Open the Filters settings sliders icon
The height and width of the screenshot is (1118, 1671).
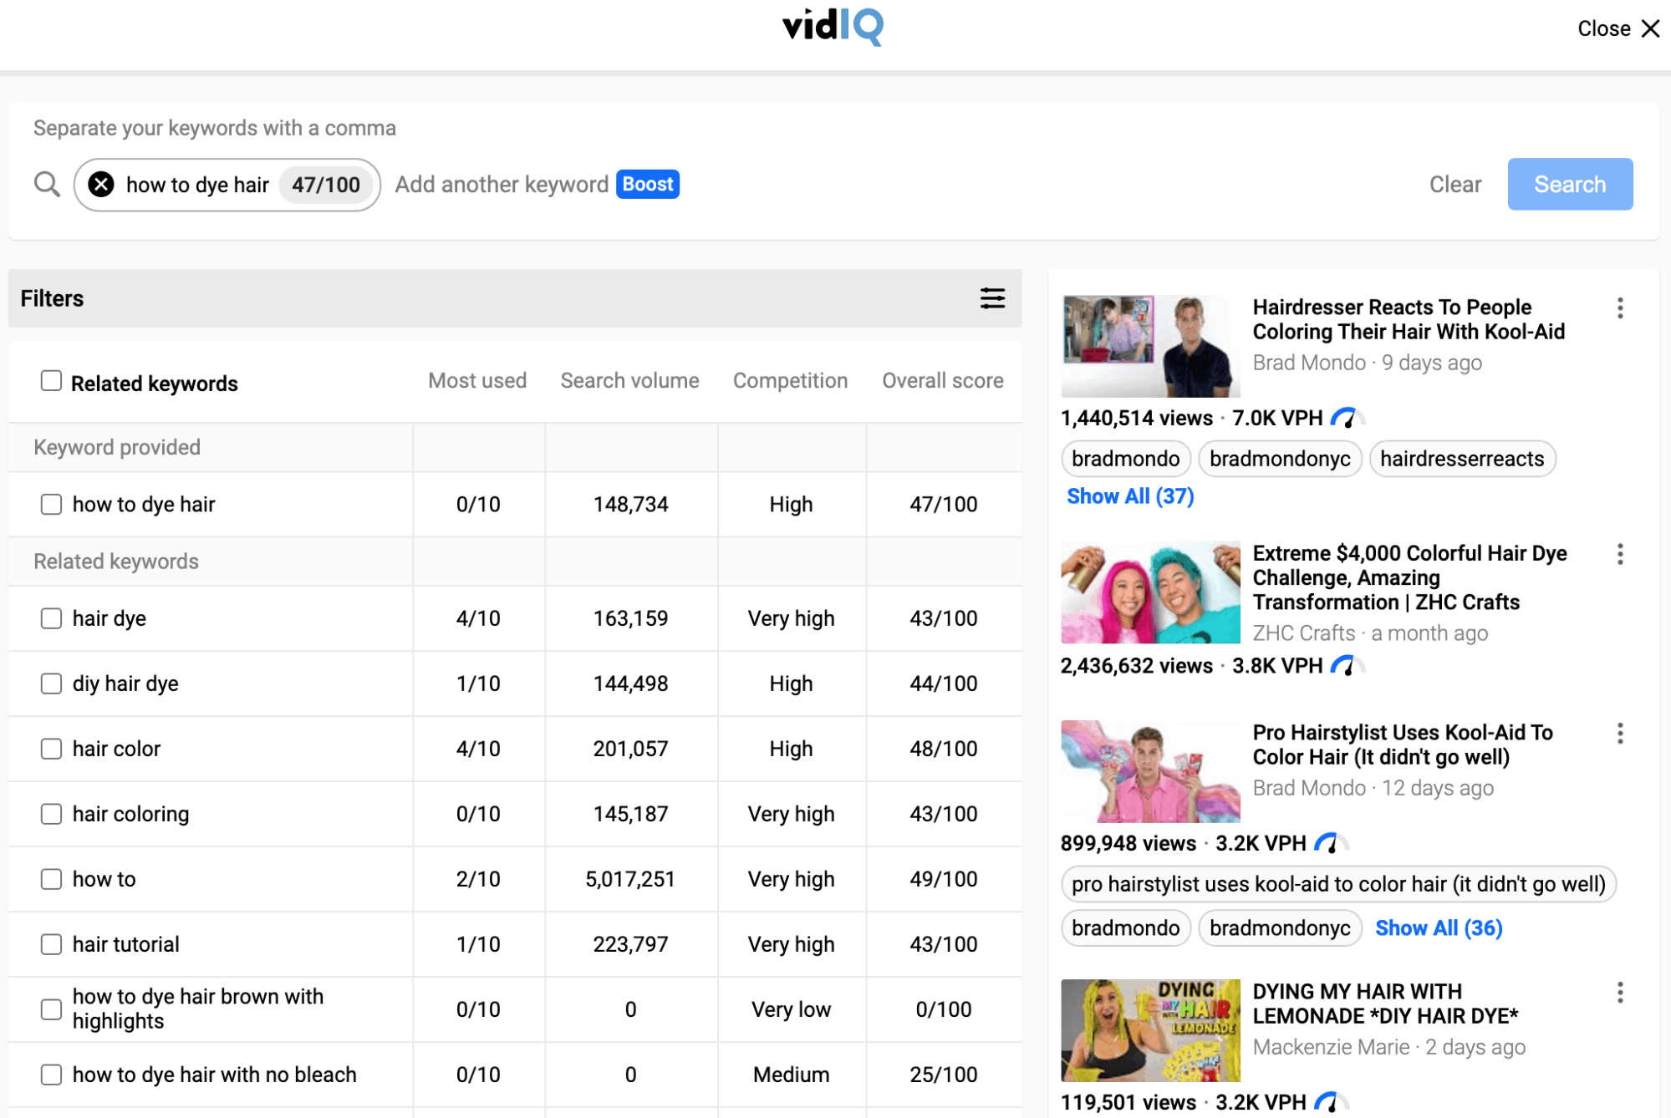(x=991, y=297)
